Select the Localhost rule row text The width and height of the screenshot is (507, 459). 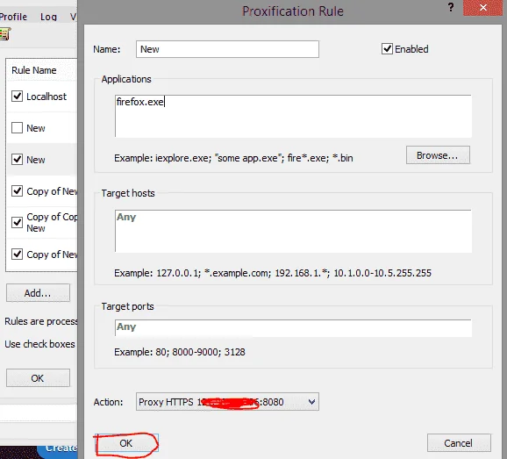tap(46, 97)
